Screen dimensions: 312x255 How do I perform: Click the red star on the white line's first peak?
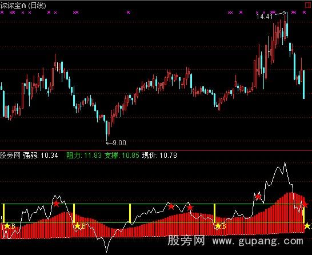coord(57,204)
